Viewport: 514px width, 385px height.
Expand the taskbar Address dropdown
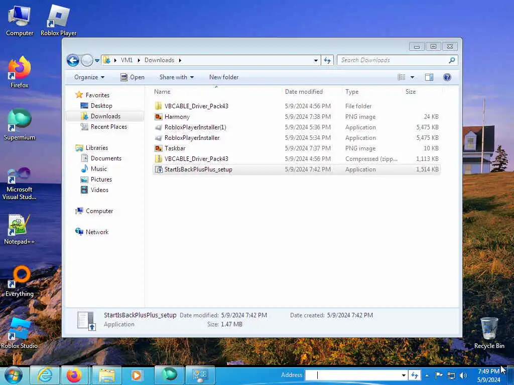click(x=404, y=375)
